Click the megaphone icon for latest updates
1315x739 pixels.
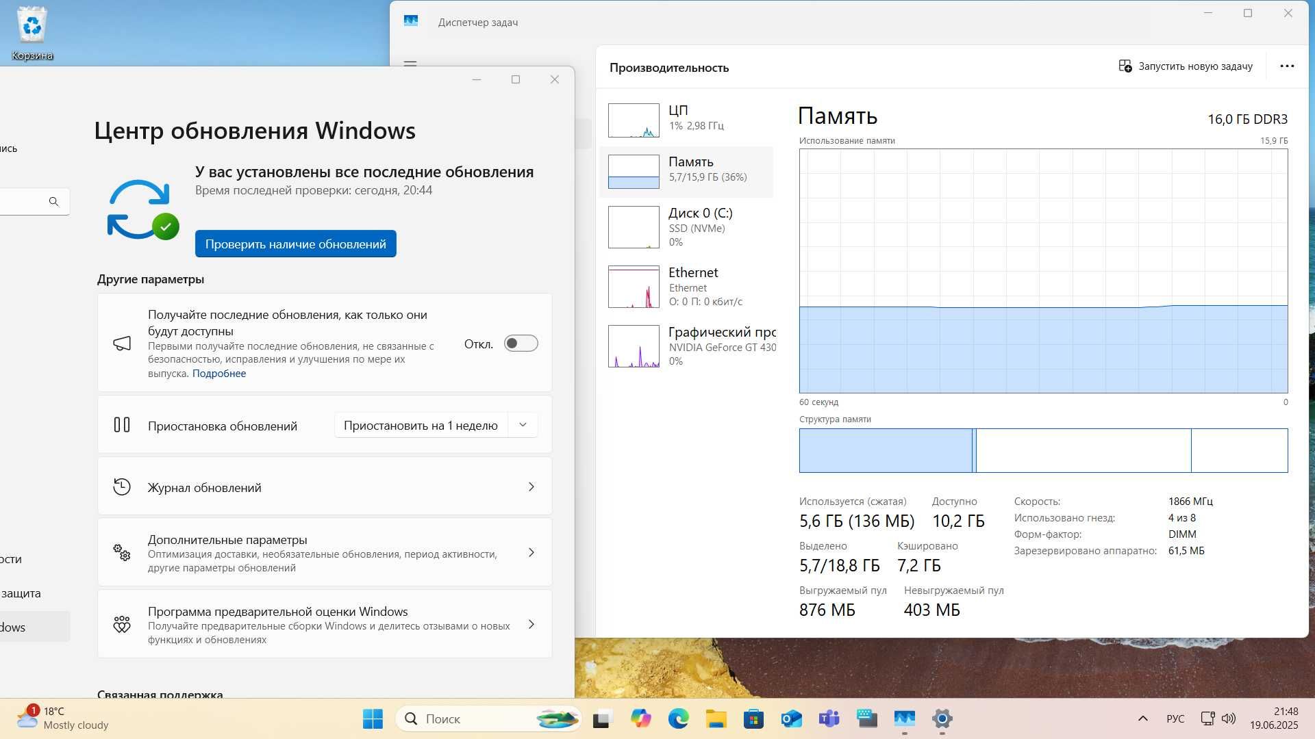[122, 343]
